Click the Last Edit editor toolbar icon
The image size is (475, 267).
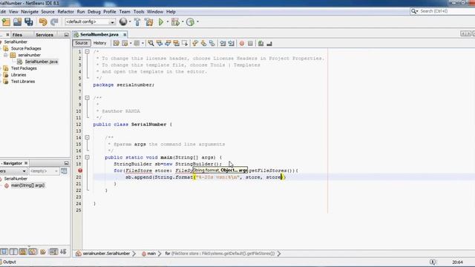pos(116,44)
